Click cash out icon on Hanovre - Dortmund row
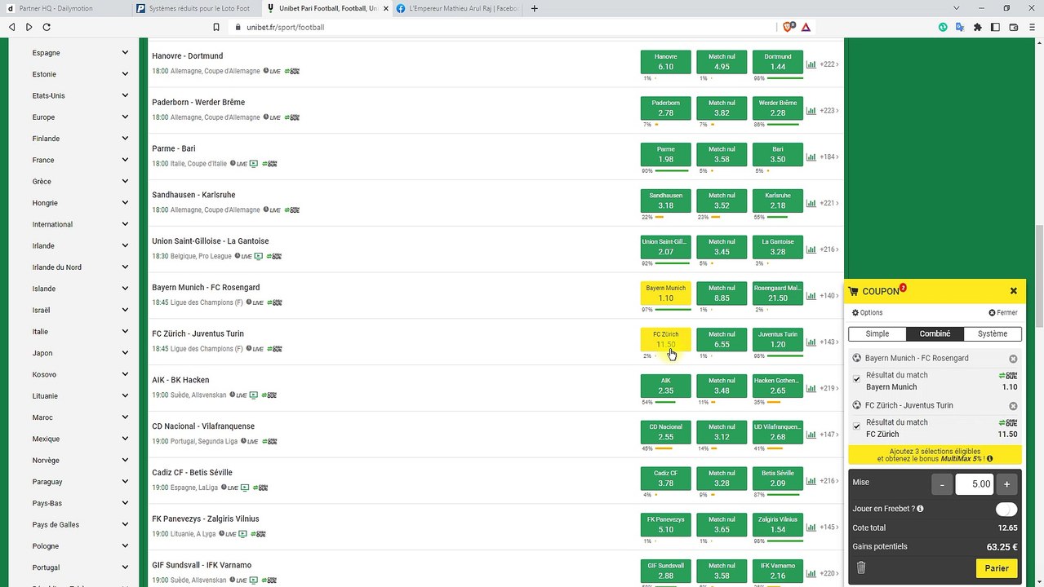 click(x=291, y=72)
